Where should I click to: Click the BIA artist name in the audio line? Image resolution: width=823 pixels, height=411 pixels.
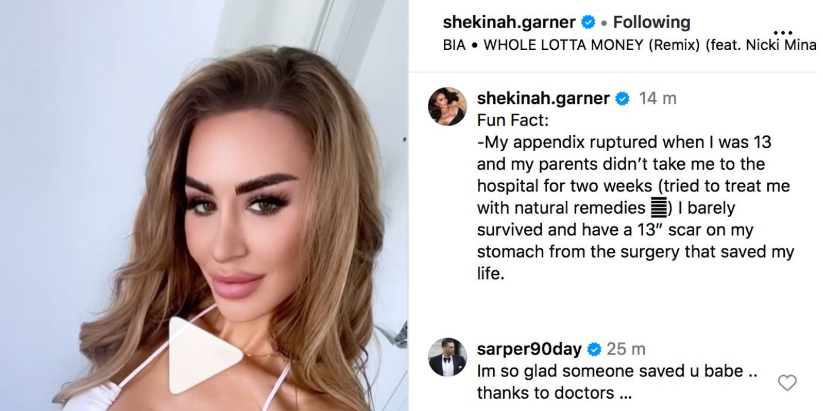pyautogui.click(x=454, y=45)
